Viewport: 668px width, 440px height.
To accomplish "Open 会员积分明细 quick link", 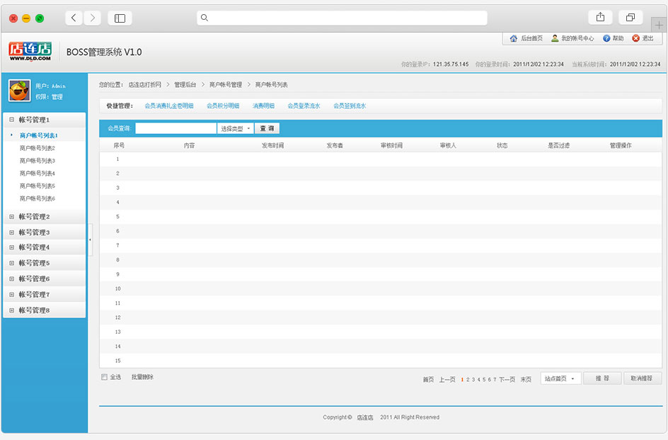I will [223, 106].
